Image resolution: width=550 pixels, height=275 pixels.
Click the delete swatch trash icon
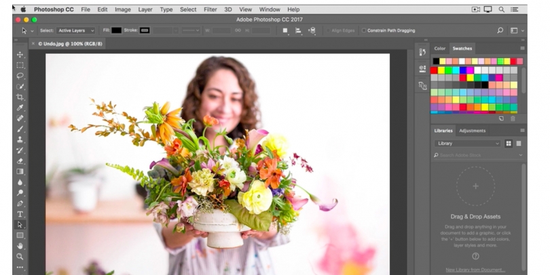513,119
